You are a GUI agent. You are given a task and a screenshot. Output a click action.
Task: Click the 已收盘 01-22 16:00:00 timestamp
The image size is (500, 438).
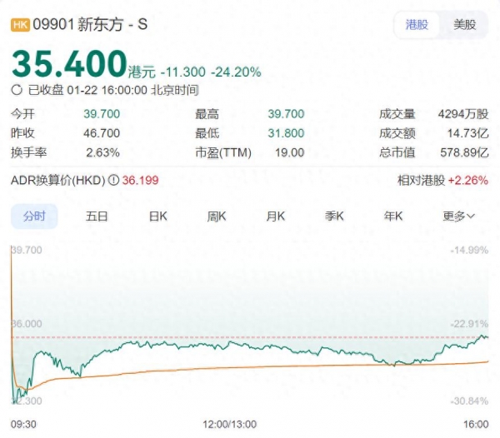[113, 90]
